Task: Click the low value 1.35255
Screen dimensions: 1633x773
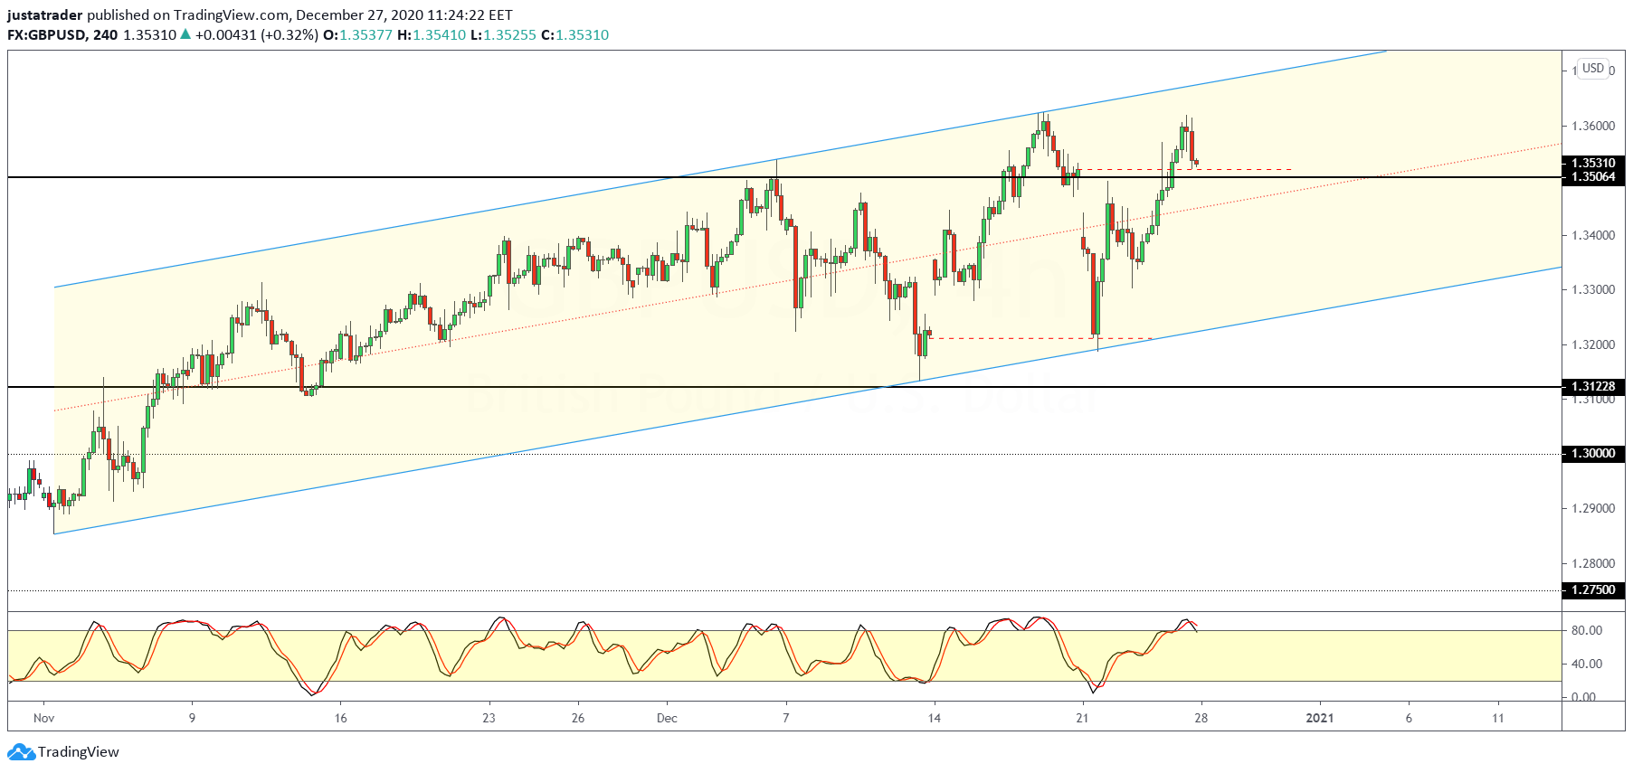Action: point(509,35)
